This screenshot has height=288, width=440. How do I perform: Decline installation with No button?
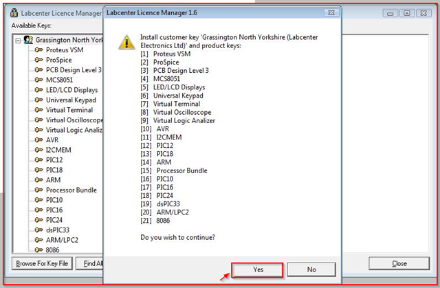pyautogui.click(x=311, y=269)
